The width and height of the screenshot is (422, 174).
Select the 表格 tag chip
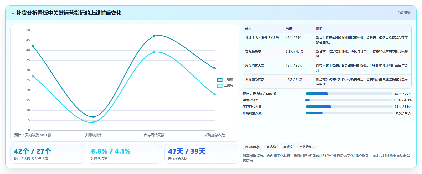coord(271,147)
